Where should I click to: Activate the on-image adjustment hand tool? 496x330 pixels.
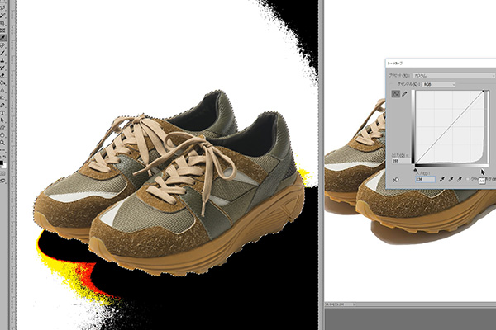click(396, 180)
